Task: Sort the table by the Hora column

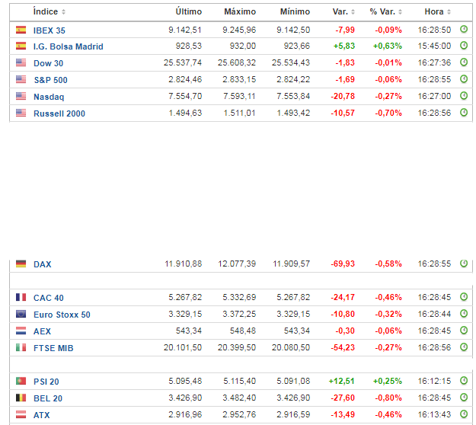Action: (x=437, y=11)
